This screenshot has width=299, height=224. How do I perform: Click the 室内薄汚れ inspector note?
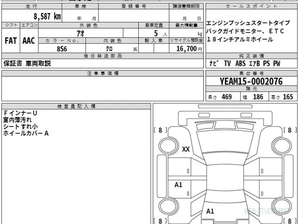[x=17, y=120]
